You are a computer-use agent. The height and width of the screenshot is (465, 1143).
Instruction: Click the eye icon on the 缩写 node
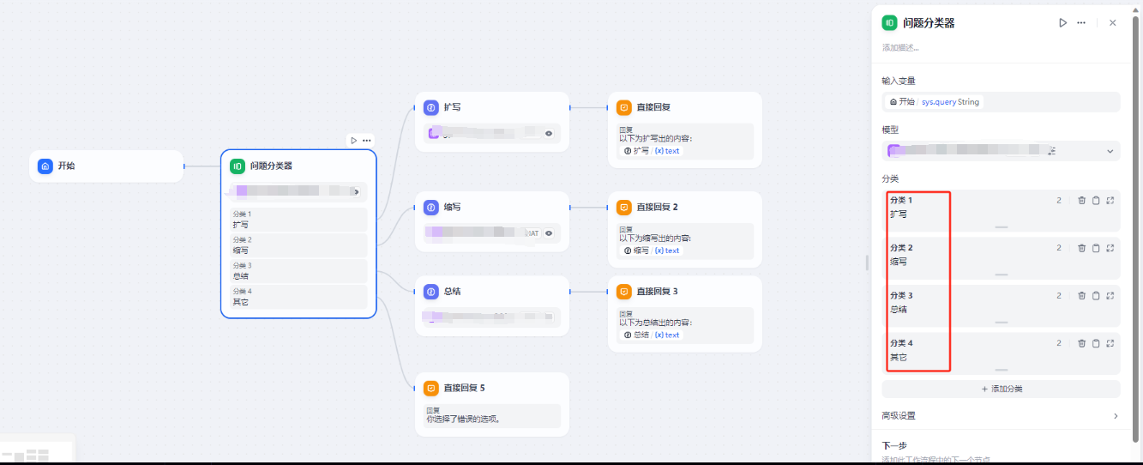click(x=549, y=232)
